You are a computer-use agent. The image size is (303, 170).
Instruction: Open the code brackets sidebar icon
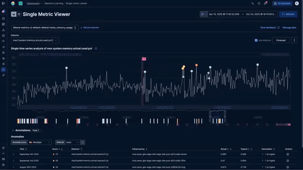(x=3, y=153)
